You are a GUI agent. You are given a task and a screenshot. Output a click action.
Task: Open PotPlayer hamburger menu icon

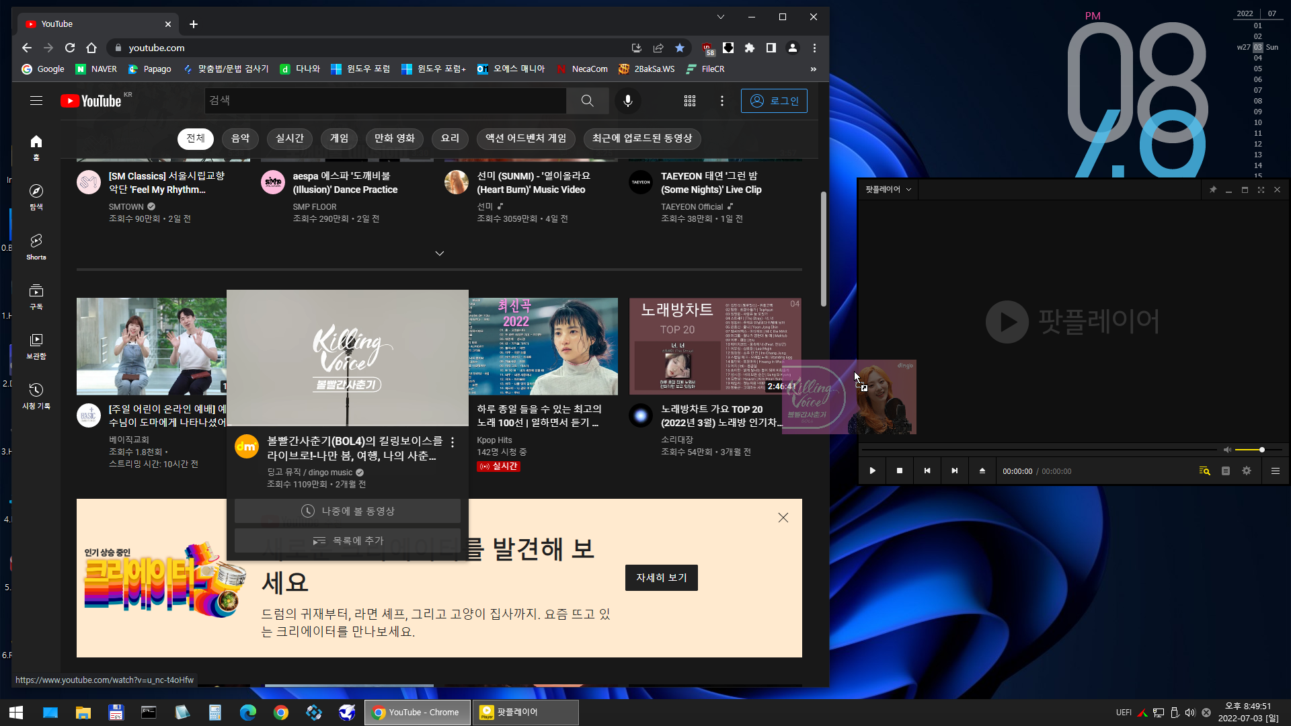[1275, 471]
